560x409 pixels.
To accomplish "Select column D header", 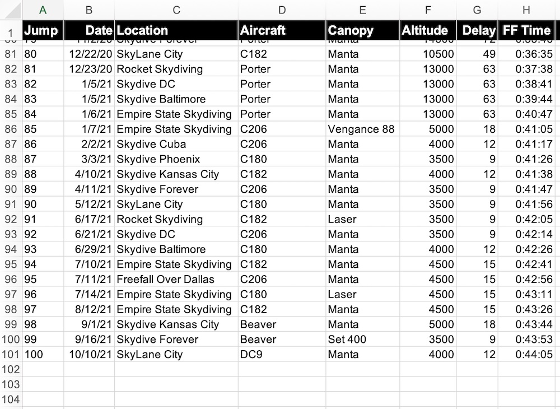I will [282, 10].
